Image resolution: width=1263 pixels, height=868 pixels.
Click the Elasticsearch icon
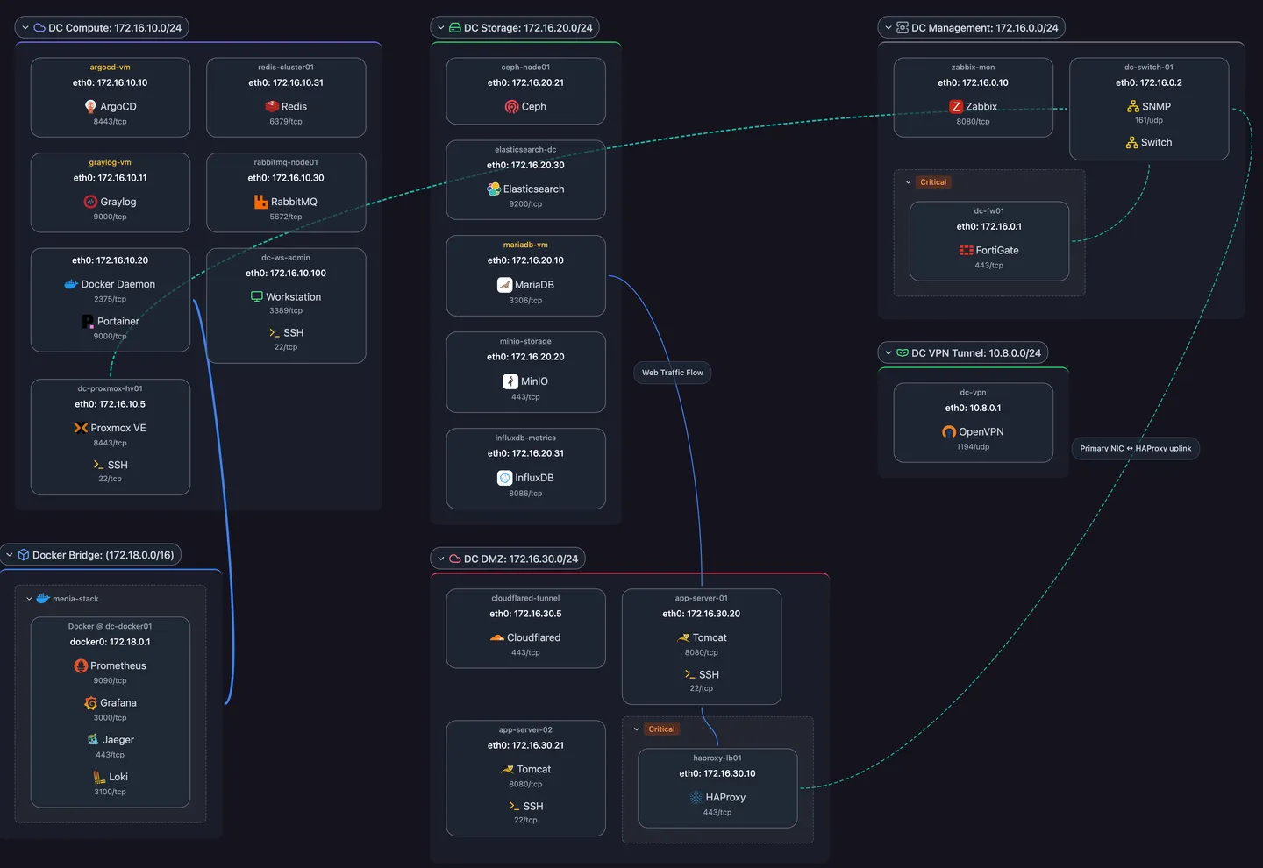(494, 189)
